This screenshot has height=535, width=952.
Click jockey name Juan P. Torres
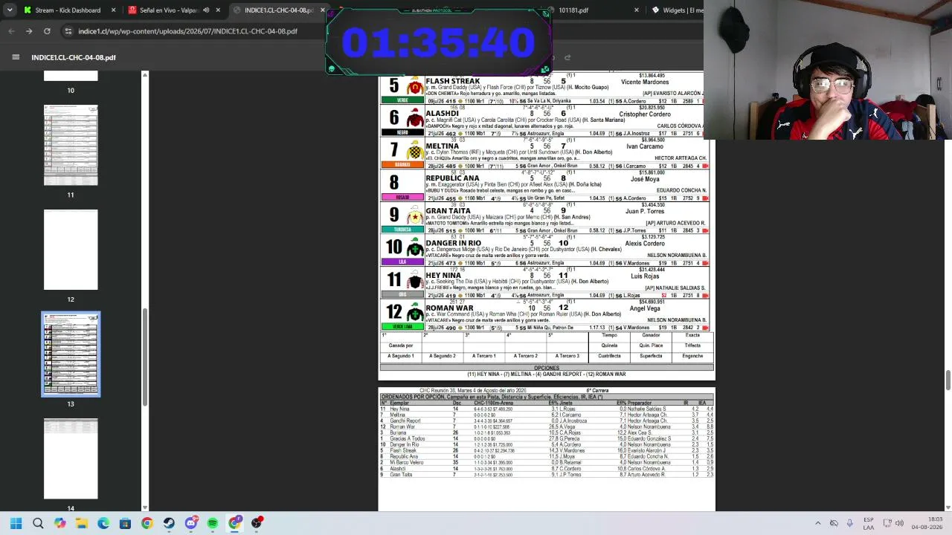645,212
